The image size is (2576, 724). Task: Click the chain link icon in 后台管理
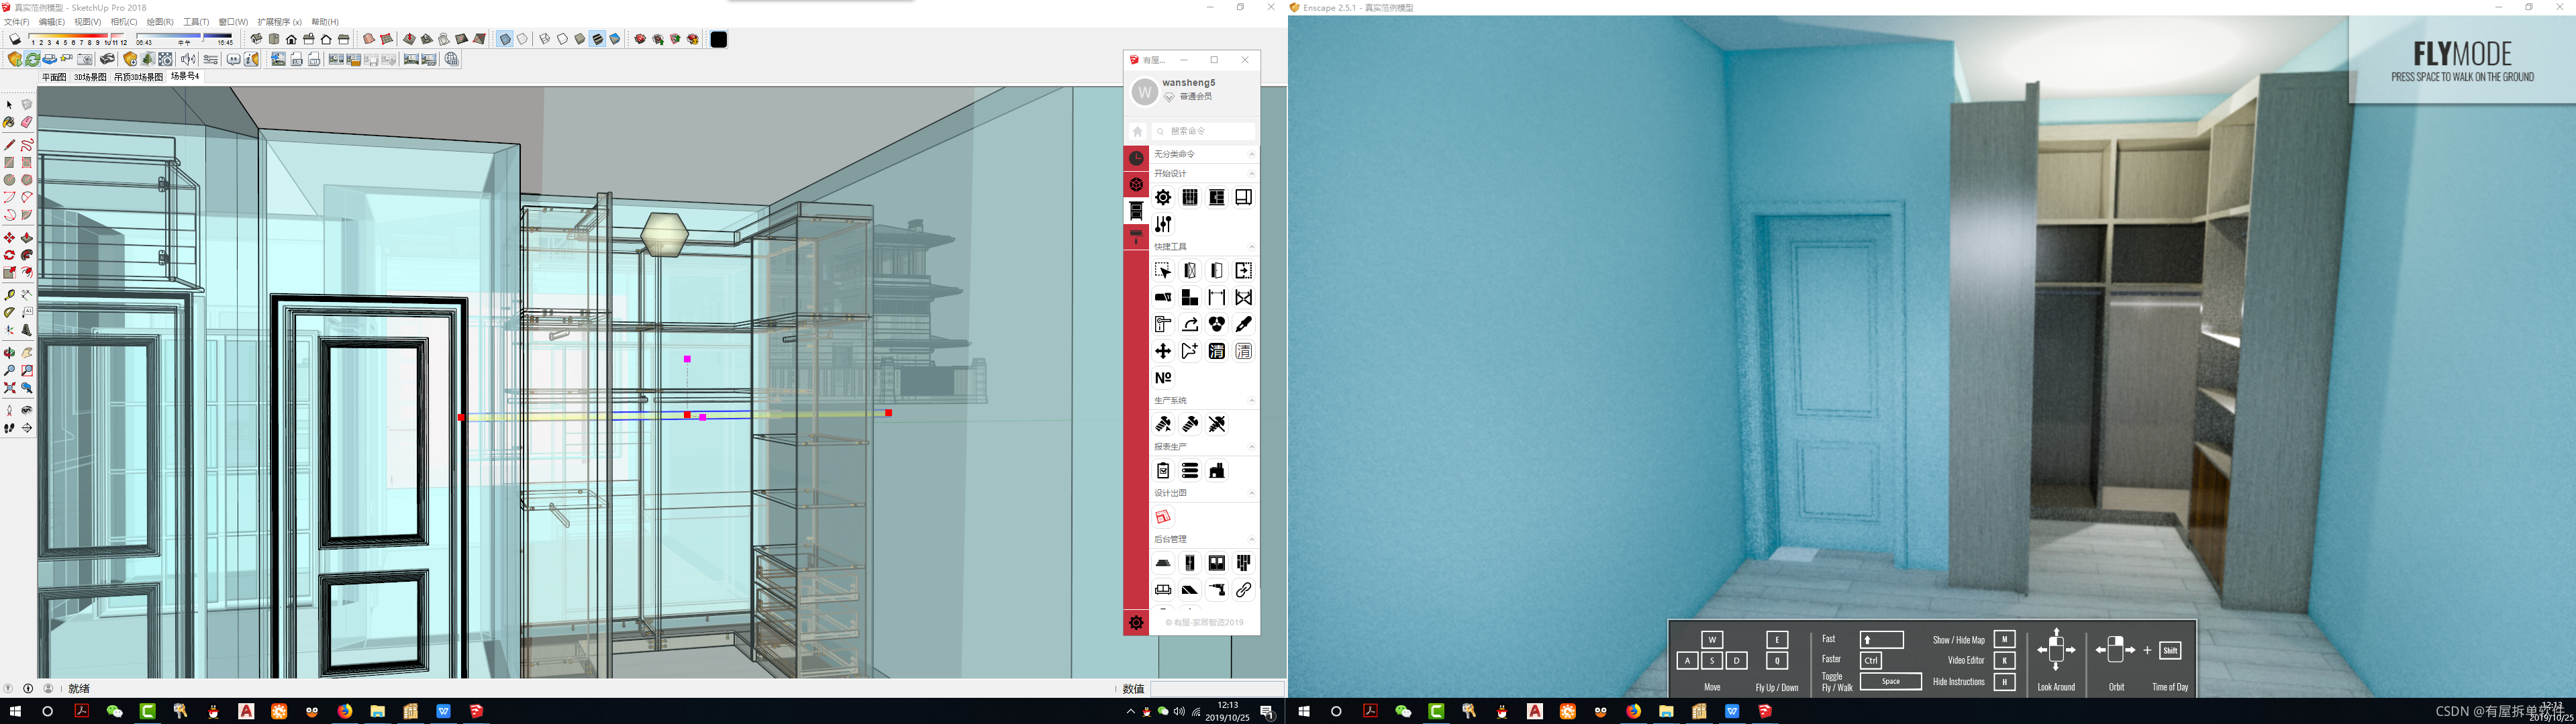[x=1243, y=590]
